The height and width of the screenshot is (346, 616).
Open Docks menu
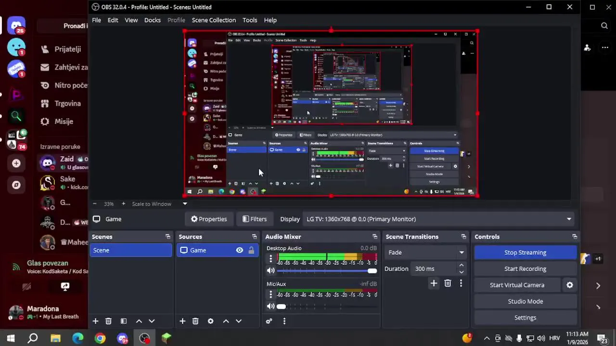point(152,20)
